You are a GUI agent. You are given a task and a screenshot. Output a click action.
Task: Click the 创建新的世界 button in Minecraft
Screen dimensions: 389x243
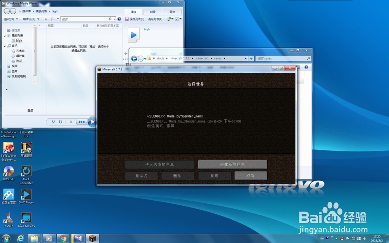233,164
